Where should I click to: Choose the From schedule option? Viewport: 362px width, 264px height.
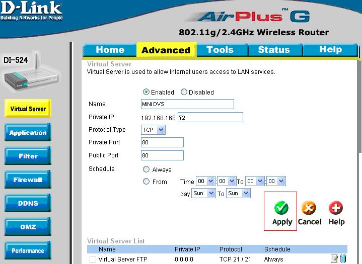[x=146, y=182]
